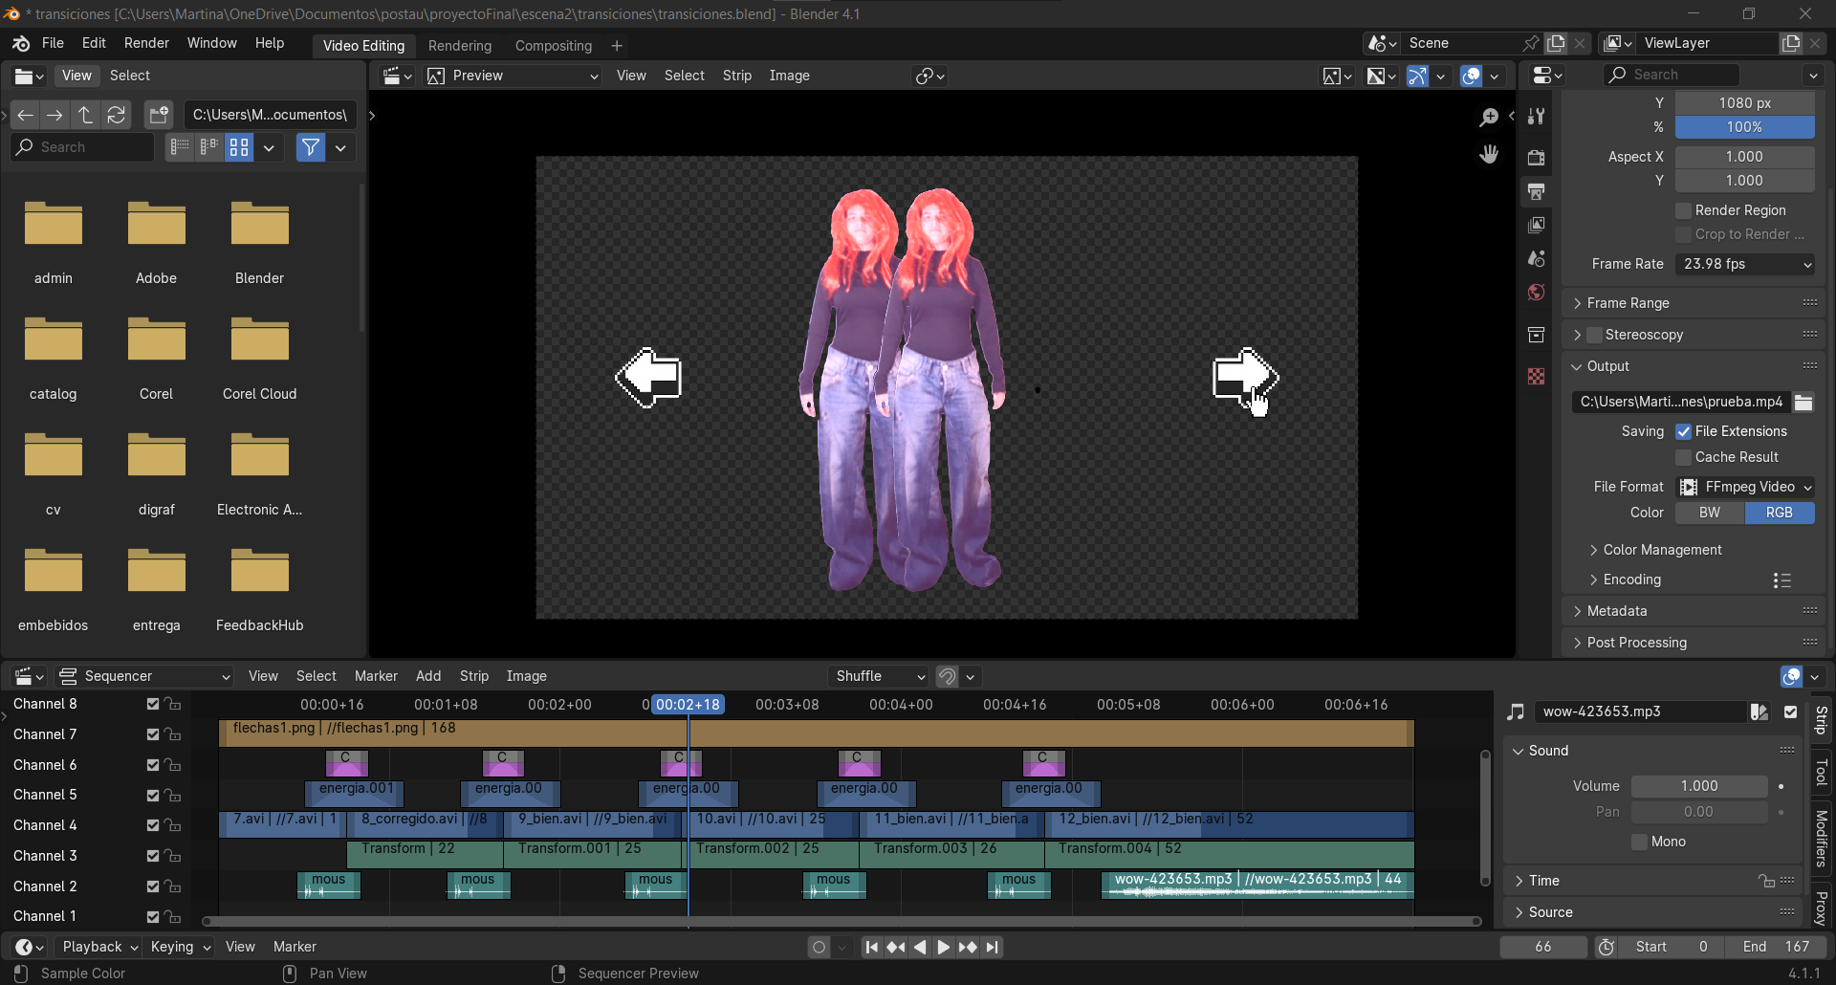This screenshot has width=1836, height=985.
Task: Jump to the end frame of playback
Action: point(993,947)
